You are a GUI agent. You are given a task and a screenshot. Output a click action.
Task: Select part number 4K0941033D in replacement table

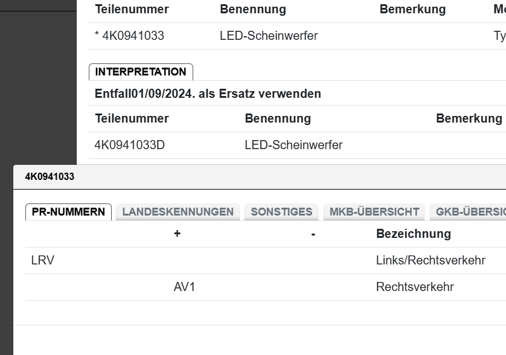(x=129, y=145)
